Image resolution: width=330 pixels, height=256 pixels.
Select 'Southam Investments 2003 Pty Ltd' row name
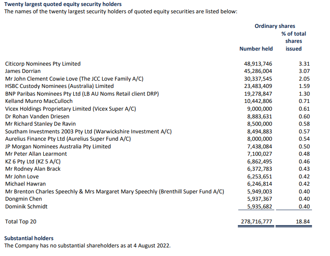point(88,132)
